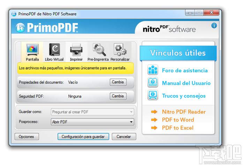Click Configuración para guardar button
The width and height of the screenshot is (244, 166).
tap(83, 137)
